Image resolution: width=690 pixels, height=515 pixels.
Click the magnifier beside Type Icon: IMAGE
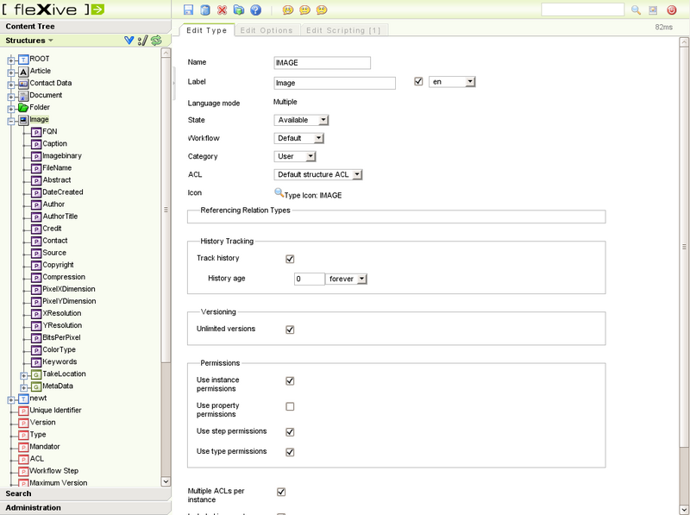tap(279, 194)
